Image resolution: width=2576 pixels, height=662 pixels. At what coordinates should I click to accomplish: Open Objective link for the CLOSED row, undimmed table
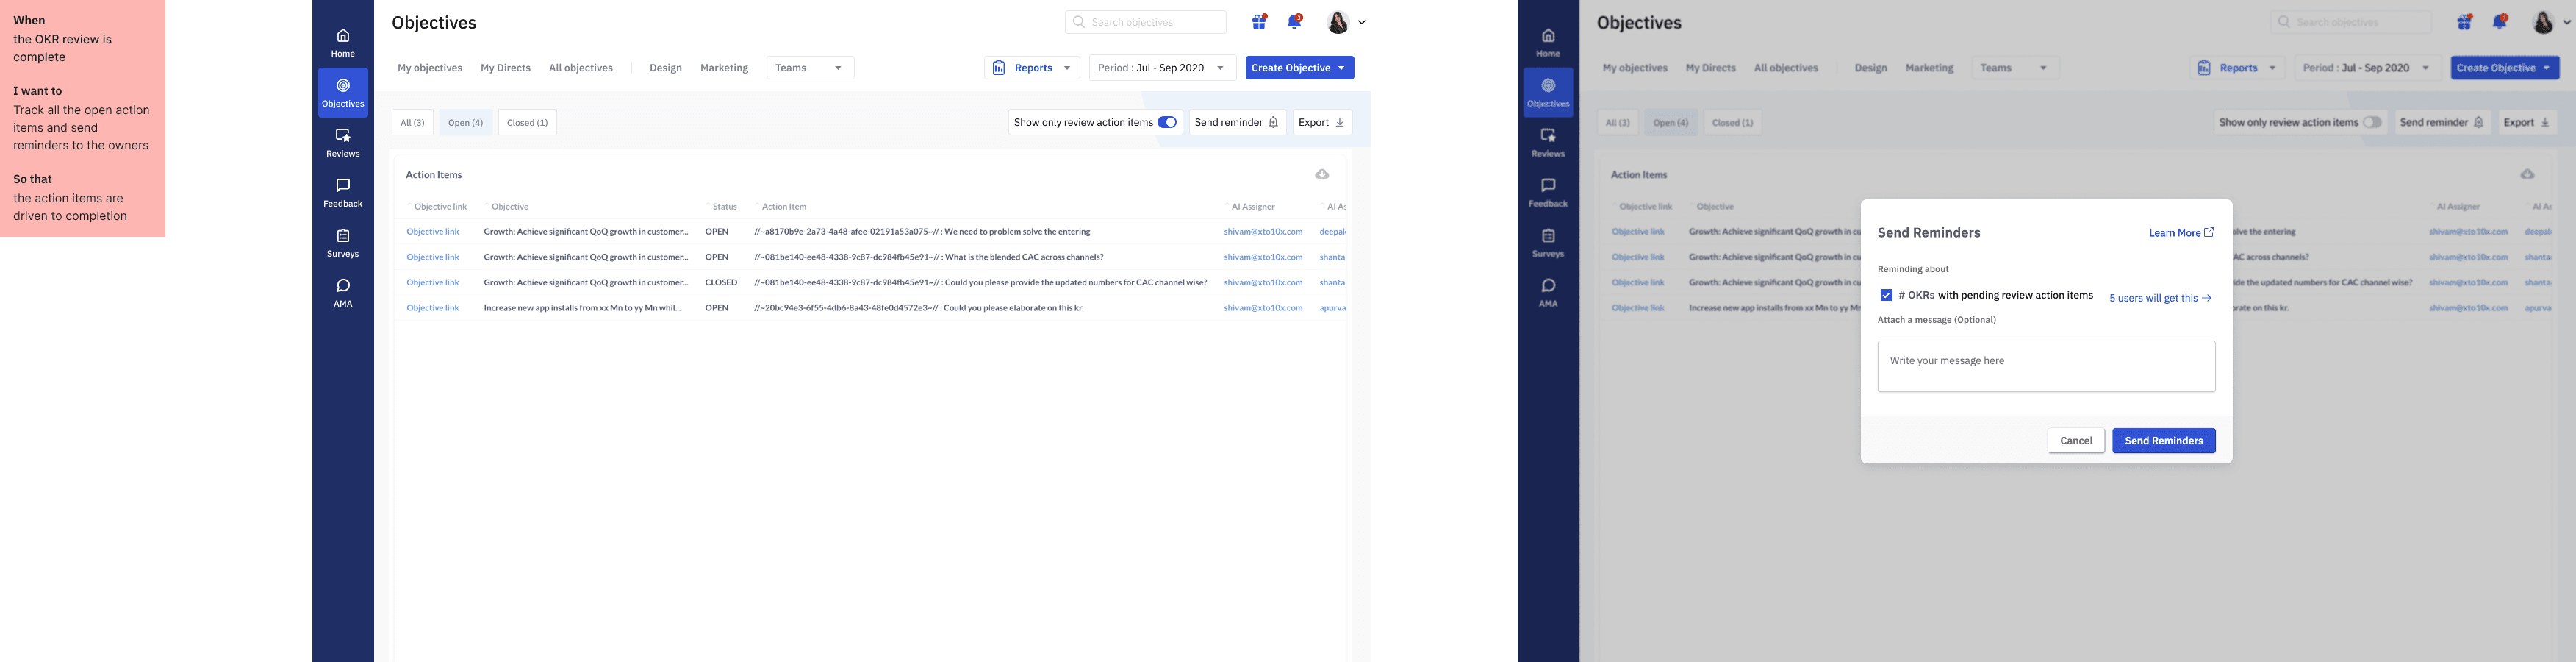click(x=433, y=282)
